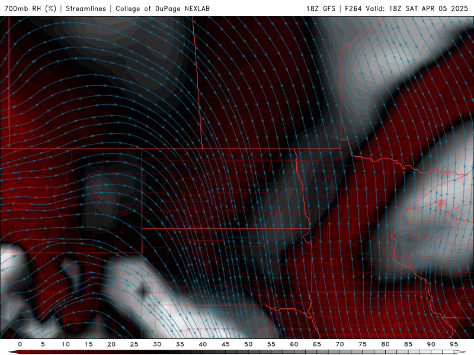Click the '65' colorbar tick label

[317, 344]
